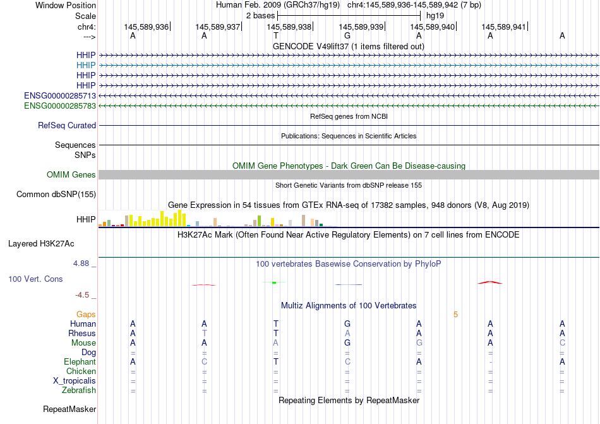
Task: Select the Human alignment row label
Action: [x=83, y=324]
